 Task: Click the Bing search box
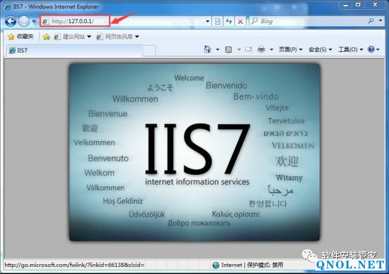(x=308, y=21)
